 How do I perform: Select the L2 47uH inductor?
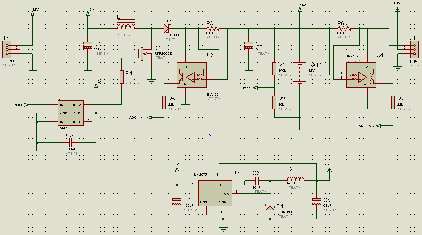pyautogui.click(x=295, y=179)
